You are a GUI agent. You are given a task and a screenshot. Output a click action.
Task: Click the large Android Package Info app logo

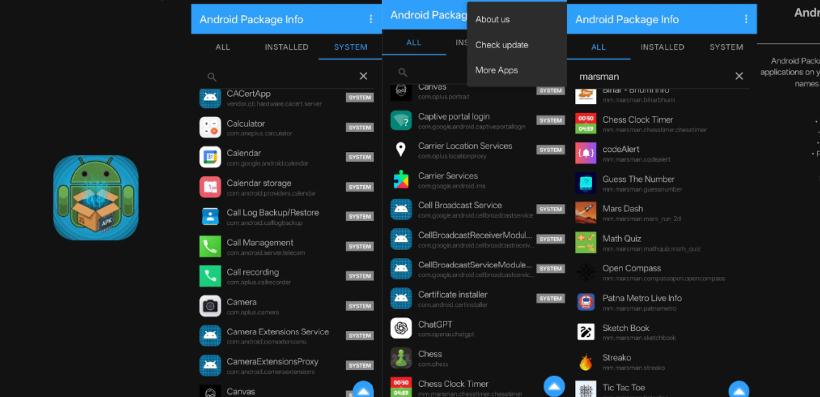96,198
